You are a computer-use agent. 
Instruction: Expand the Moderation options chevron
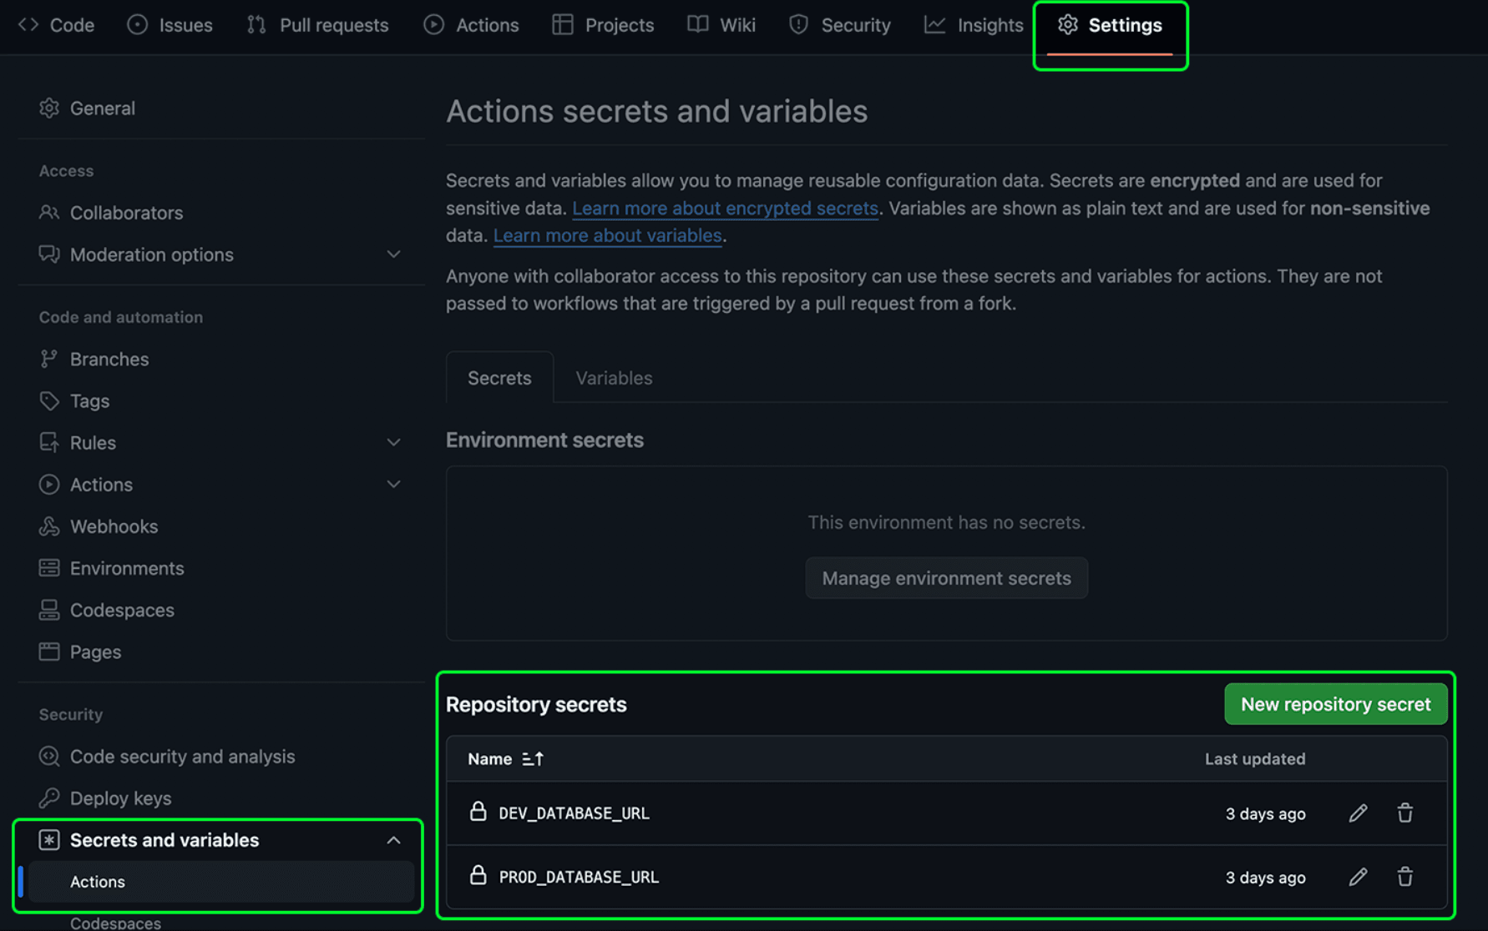pos(393,254)
